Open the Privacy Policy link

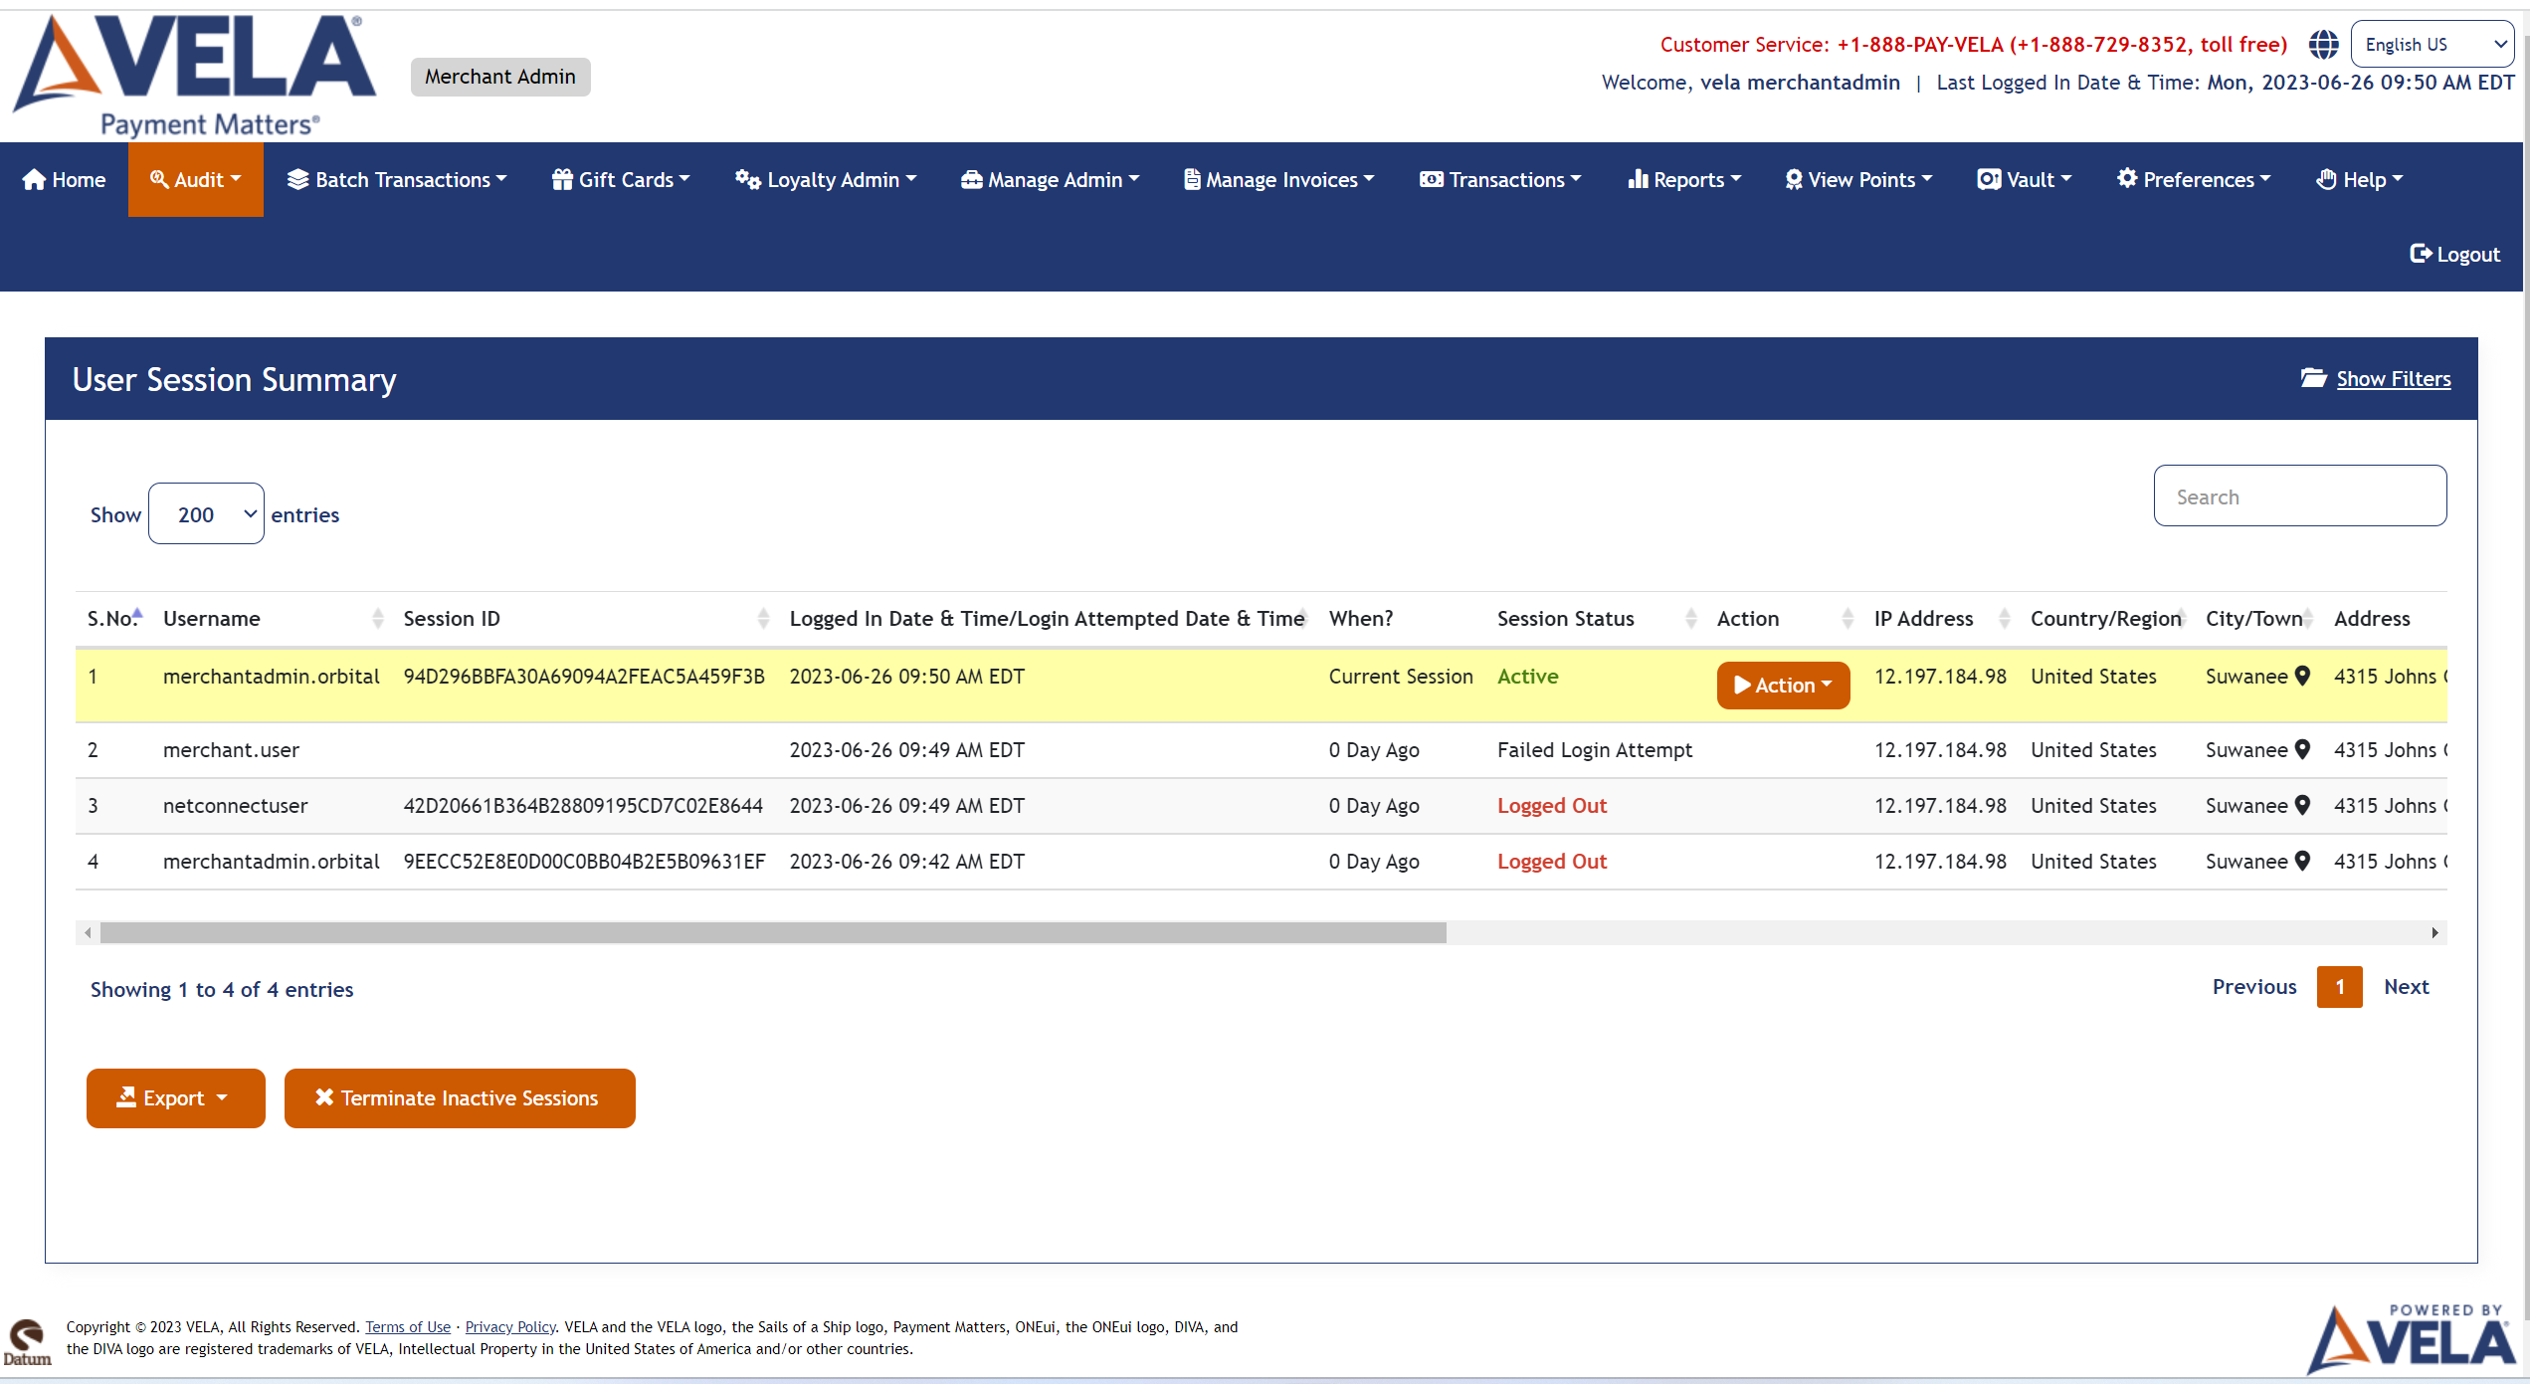pos(509,1326)
